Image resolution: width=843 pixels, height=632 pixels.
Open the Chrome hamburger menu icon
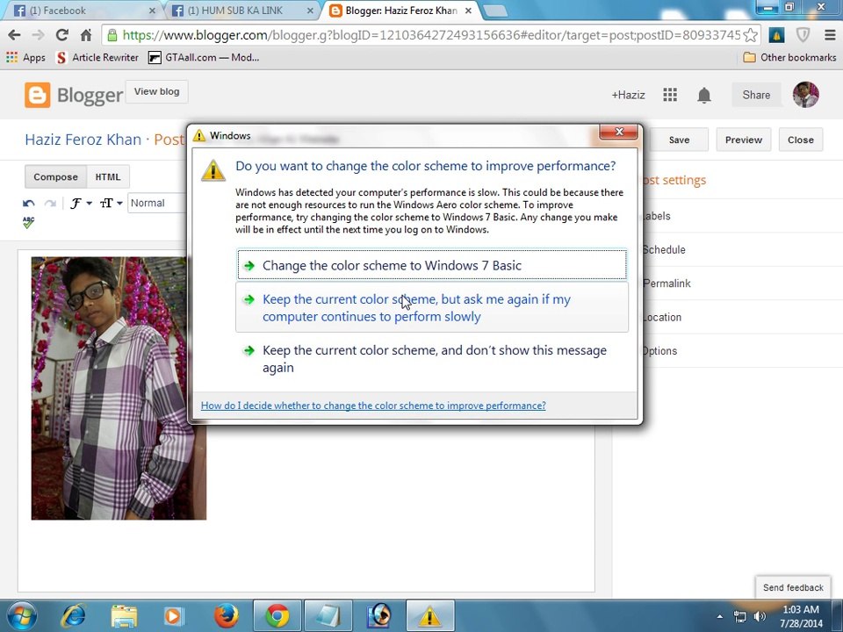(830, 35)
